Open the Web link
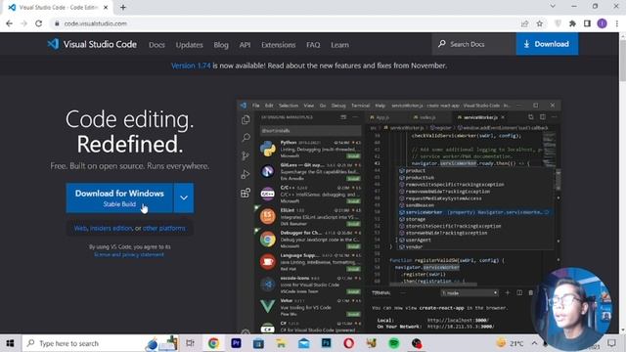Viewport: 626px width, 352px height. [x=80, y=228]
